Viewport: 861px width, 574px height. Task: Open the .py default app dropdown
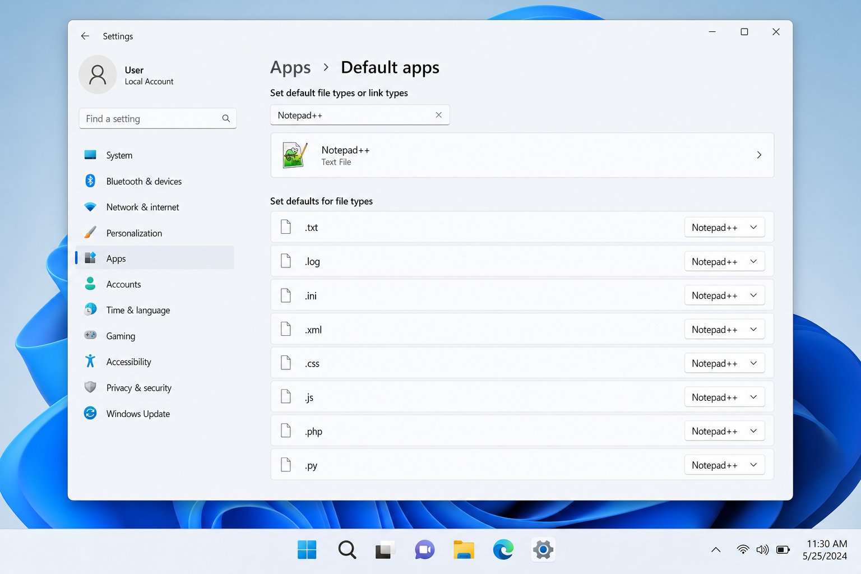click(x=725, y=465)
